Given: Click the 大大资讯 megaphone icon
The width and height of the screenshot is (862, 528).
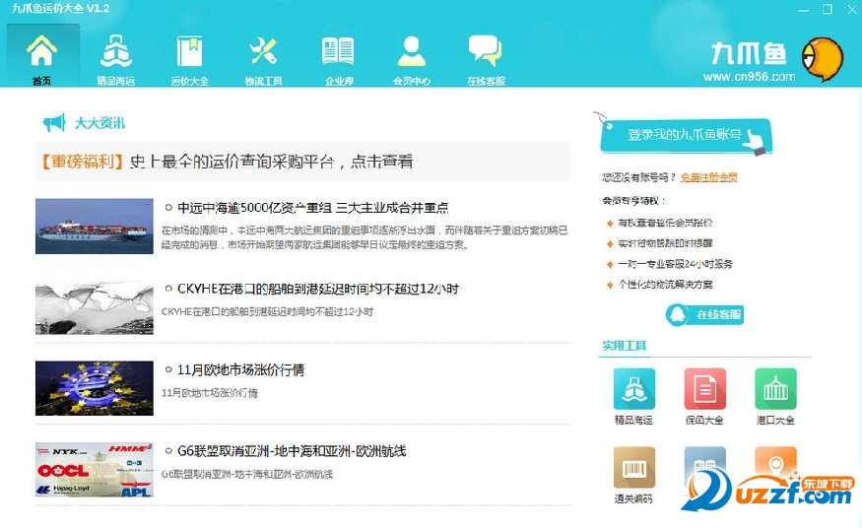Looking at the screenshot, I should [54, 122].
